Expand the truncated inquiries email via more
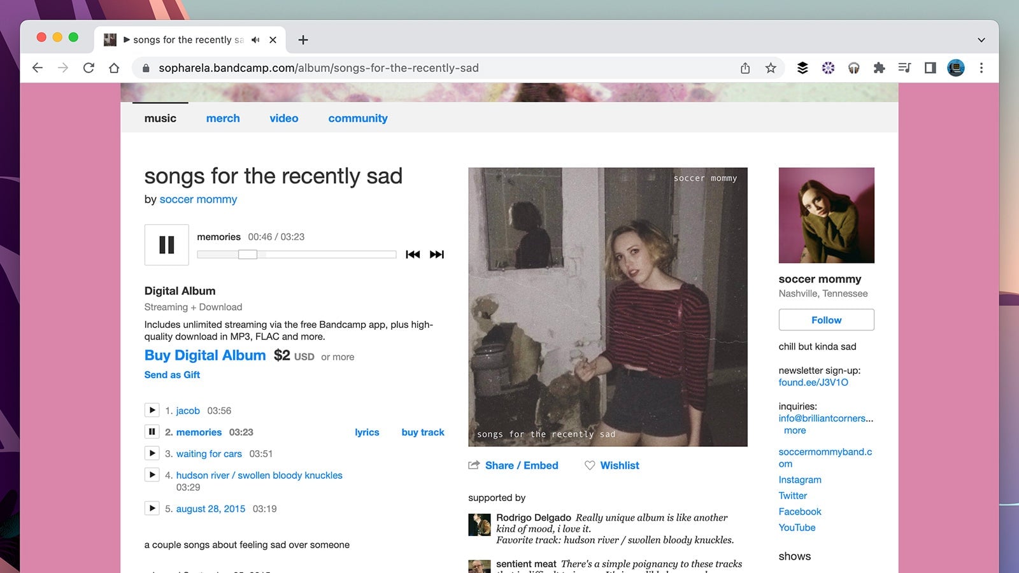This screenshot has width=1019, height=573. (794, 430)
